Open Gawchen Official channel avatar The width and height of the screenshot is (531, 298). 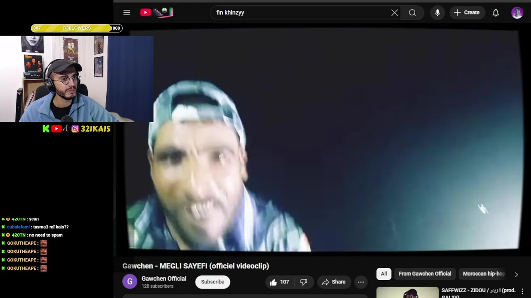click(129, 282)
